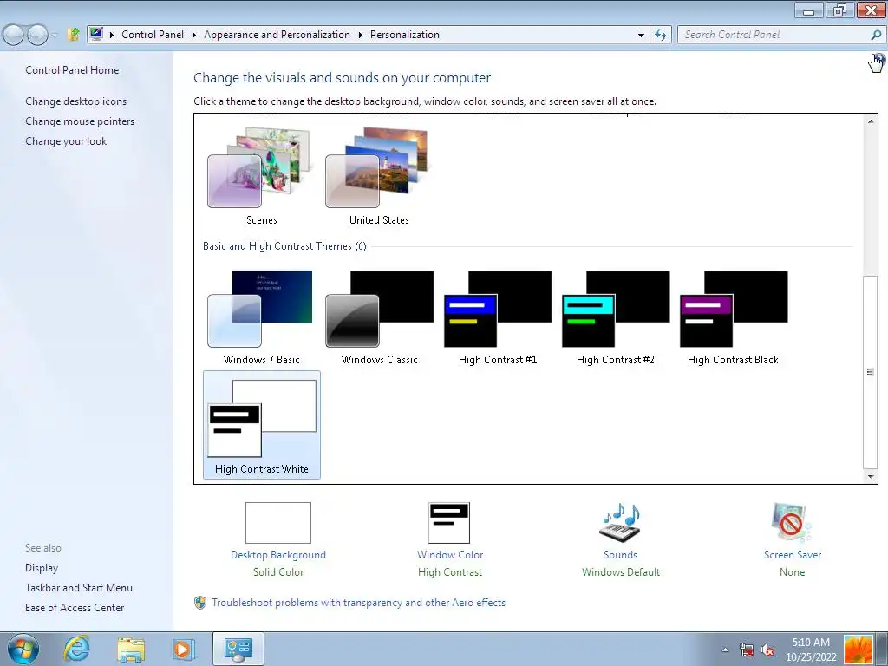Screen dimensions: 888x666
Task: Open the Sounds keyboard icon
Action: coord(620,522)
